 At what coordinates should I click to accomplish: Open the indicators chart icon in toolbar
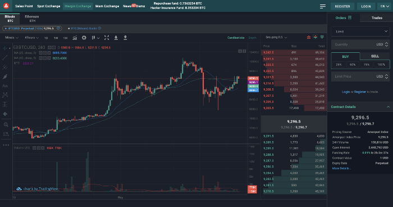(x=75, y=38)
